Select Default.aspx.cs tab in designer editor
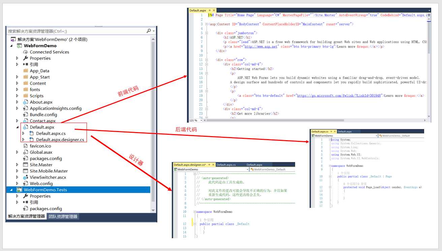442x251 pixels. click(226, 165)
